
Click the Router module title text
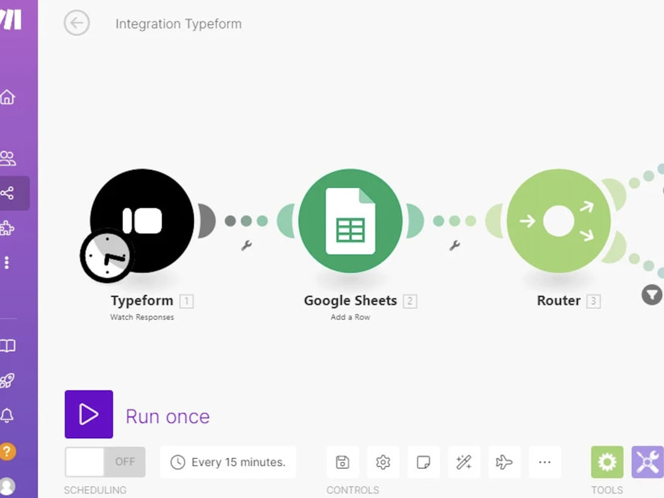pos(558,301)
